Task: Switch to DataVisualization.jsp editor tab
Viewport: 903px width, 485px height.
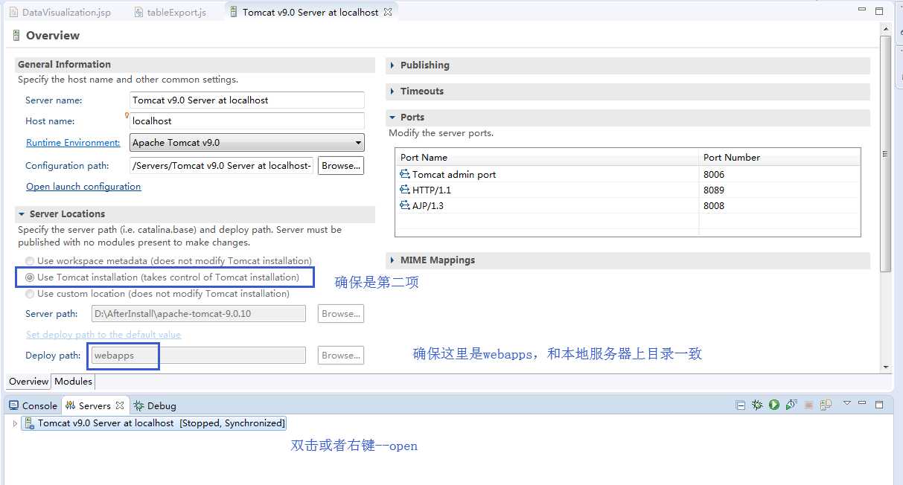Action: tap(60, 12)
